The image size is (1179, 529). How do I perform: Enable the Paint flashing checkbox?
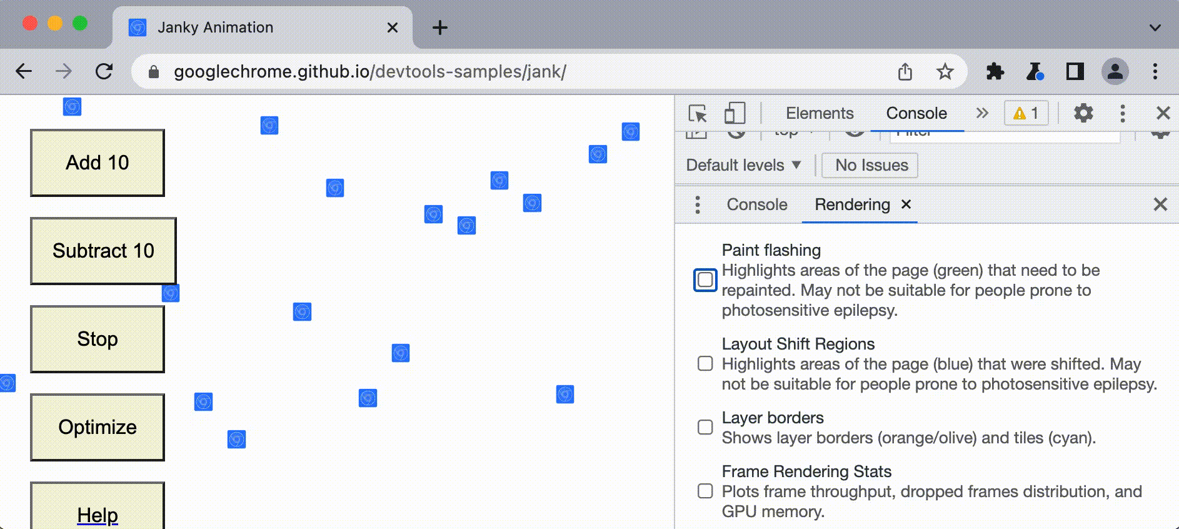pos(705,280)
